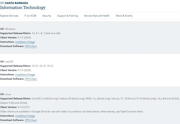The width and height of the screenshot is (180, 124).
Task: Click Linux client version '9.1r5 (151)'
Action: point(24,107)
